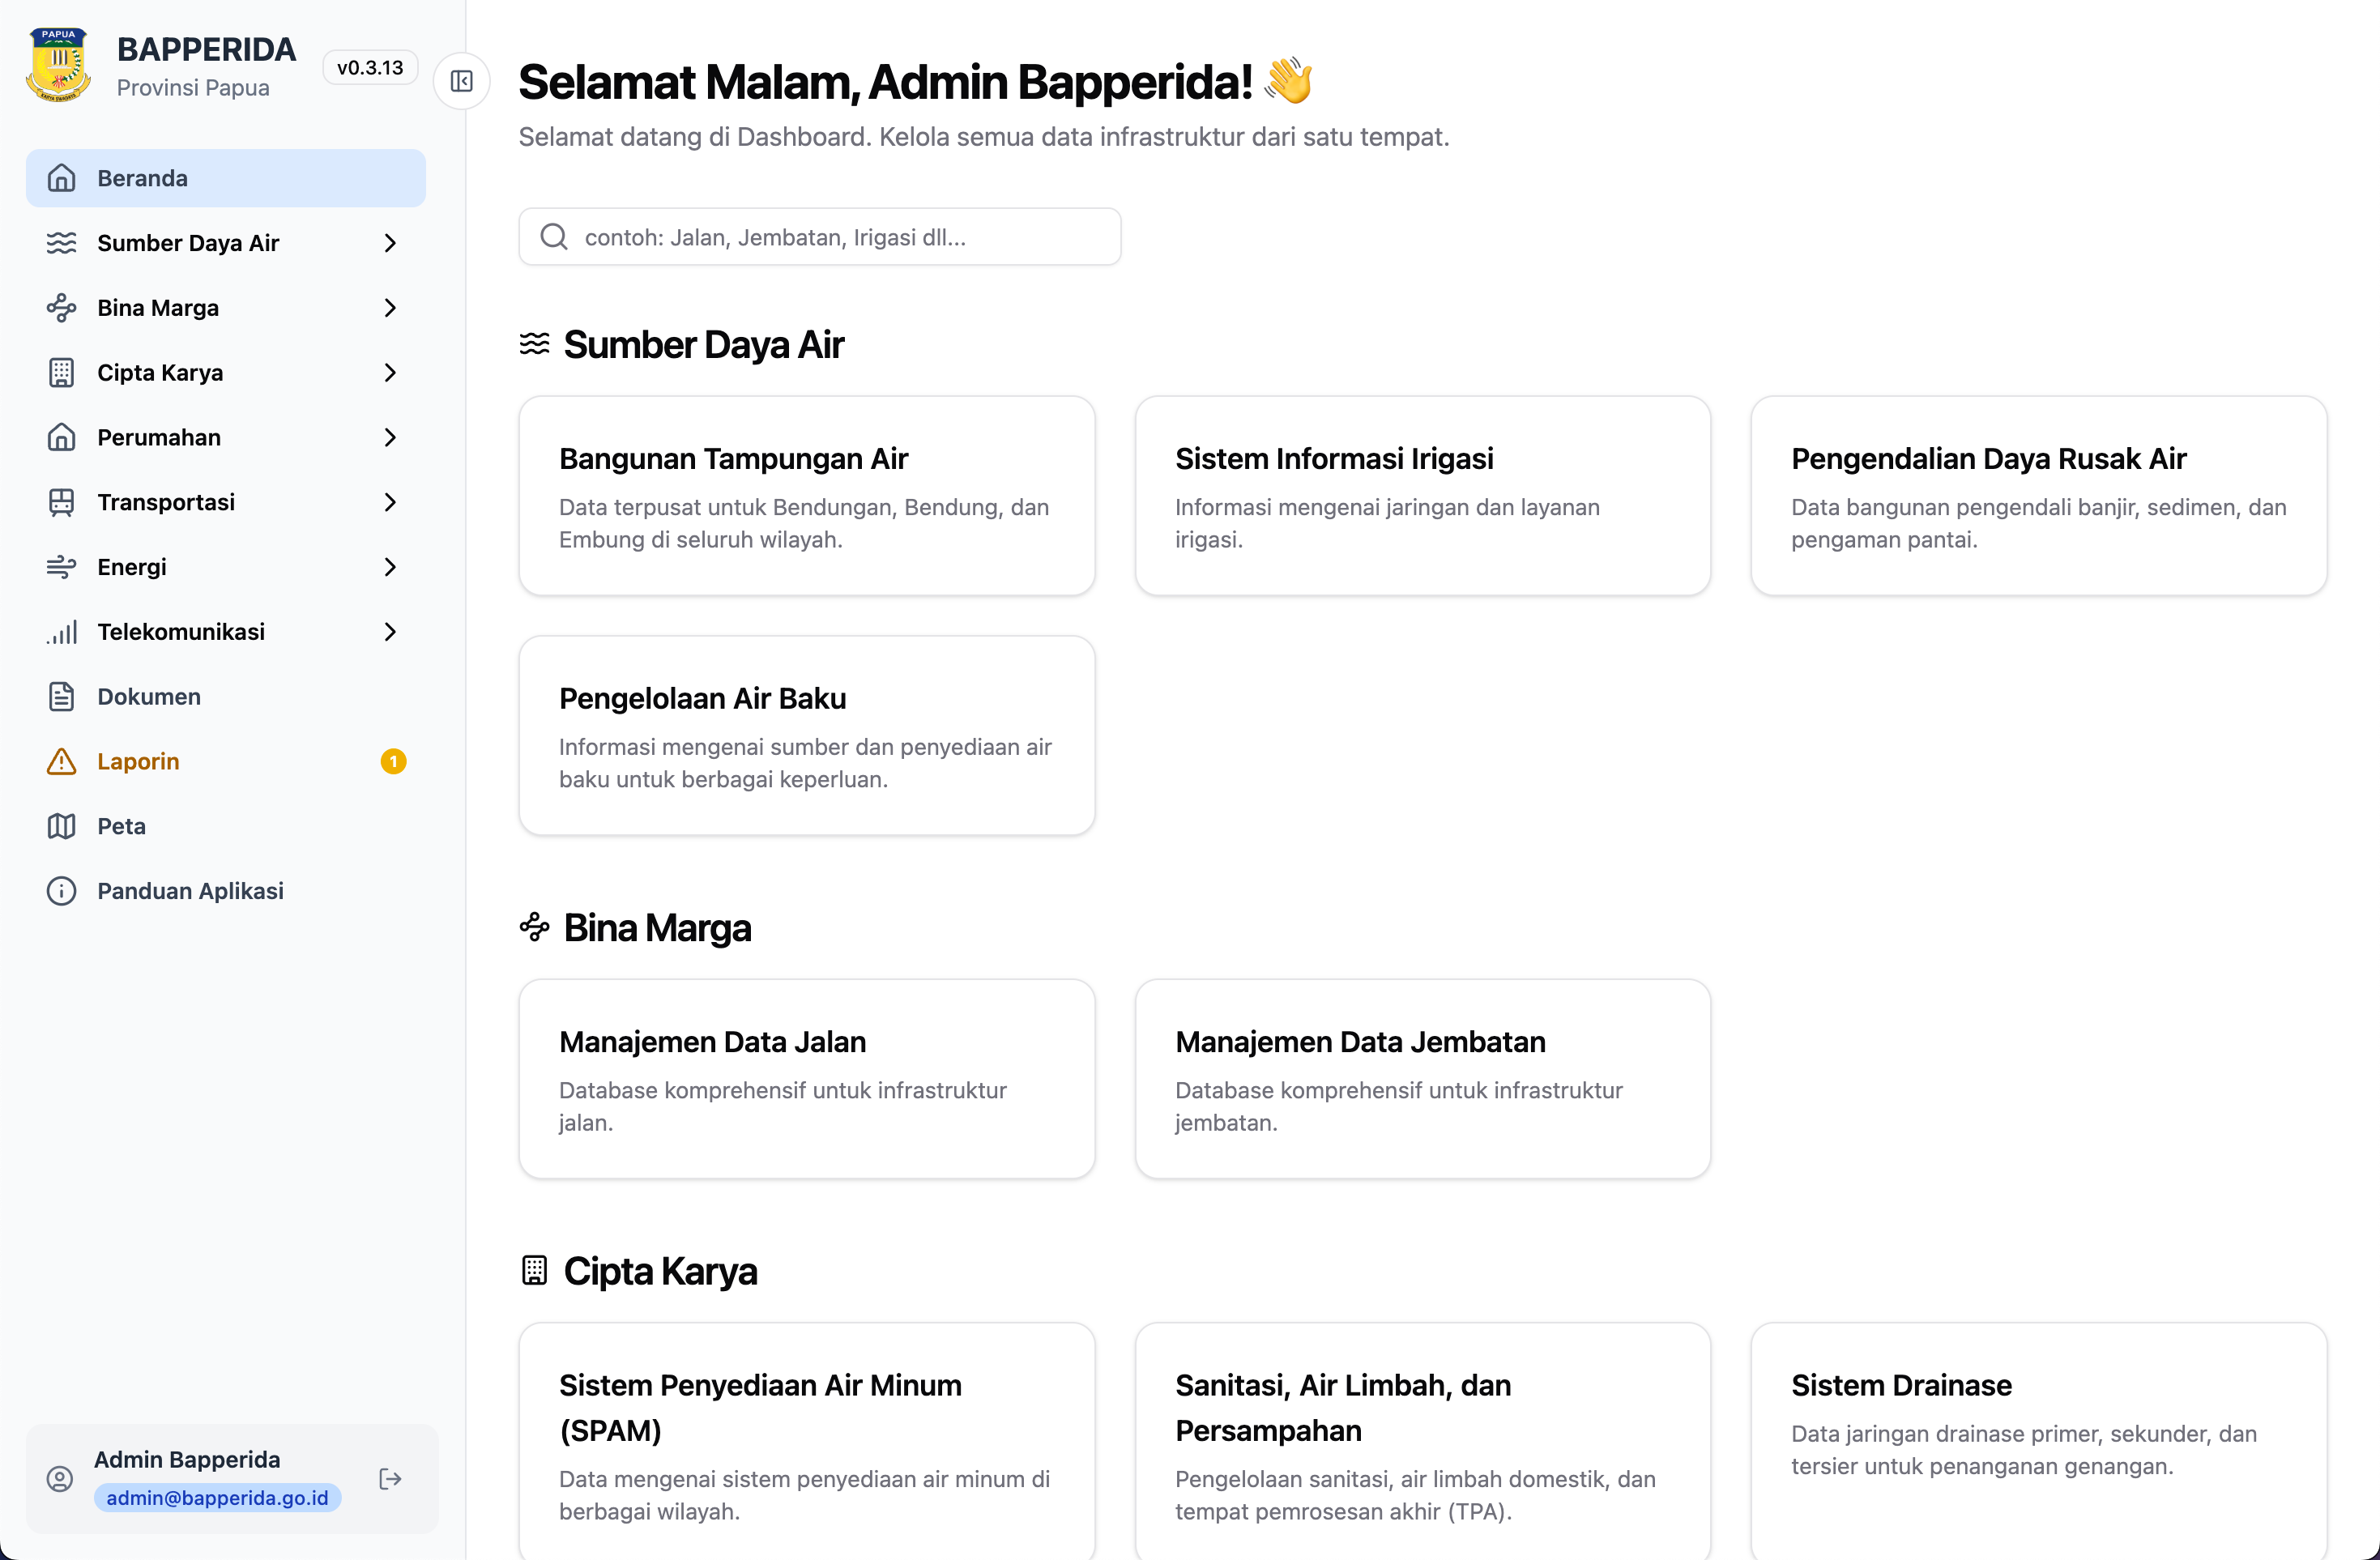Click the icon beside Bina Marga heading
Screen dimensions: 2380x1560
tap(534, 927)
